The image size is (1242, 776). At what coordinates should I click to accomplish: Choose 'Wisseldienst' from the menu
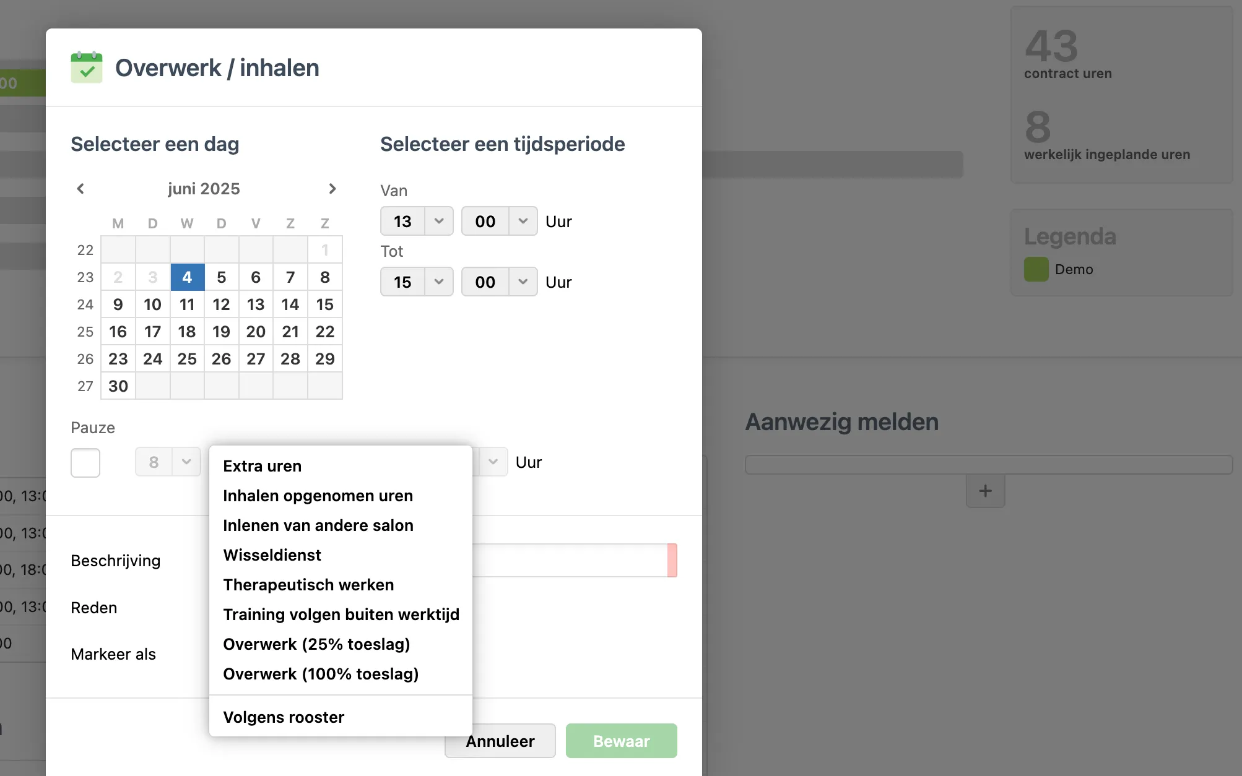tap(272, 555)
